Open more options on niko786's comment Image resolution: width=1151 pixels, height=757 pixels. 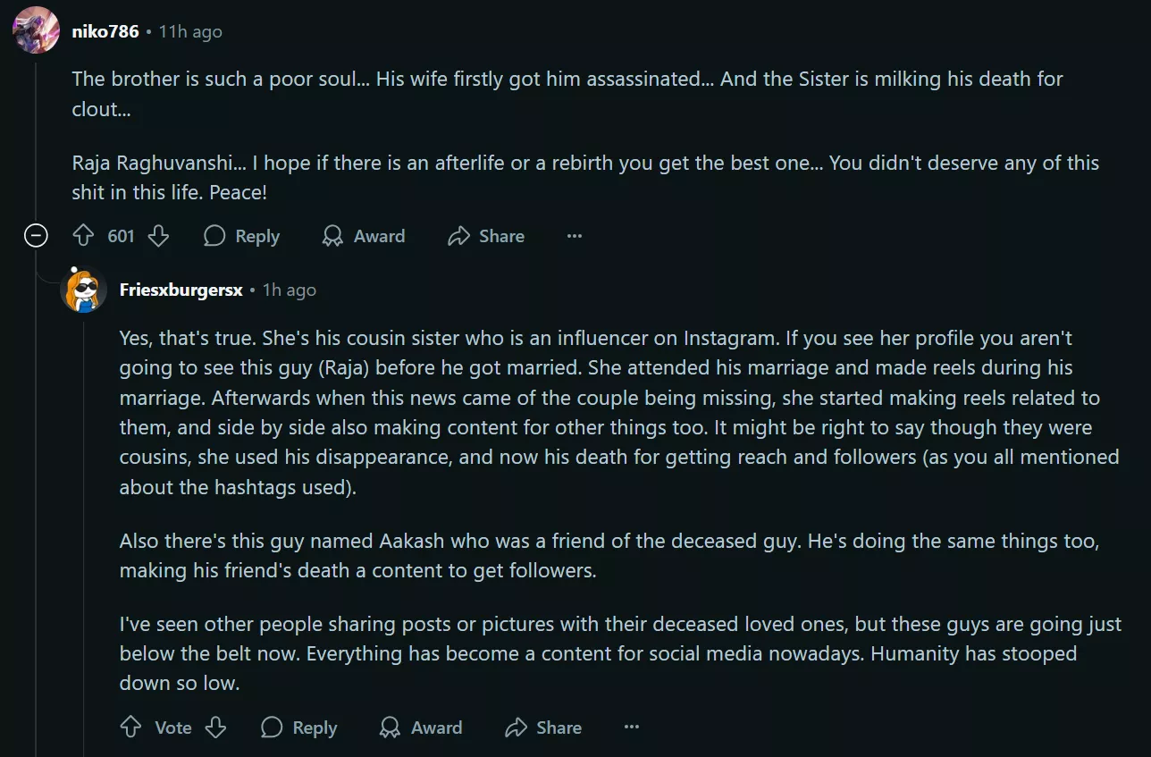(575, 236)
